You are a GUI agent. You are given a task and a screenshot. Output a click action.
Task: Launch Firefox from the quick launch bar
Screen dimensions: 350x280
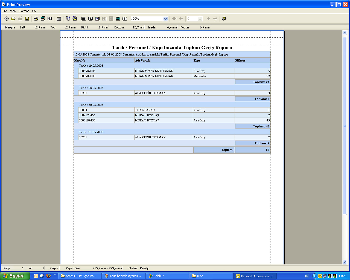point(48,276)
